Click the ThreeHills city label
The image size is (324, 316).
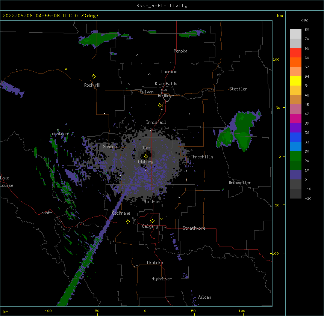coord(202,157)
